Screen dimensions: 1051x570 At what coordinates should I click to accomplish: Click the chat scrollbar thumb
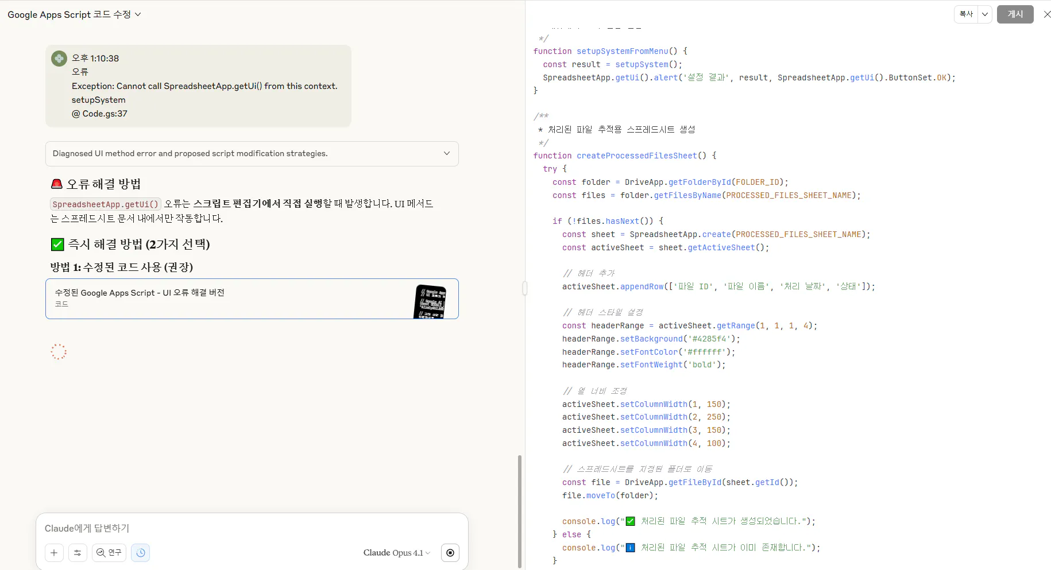pos(520,510)
